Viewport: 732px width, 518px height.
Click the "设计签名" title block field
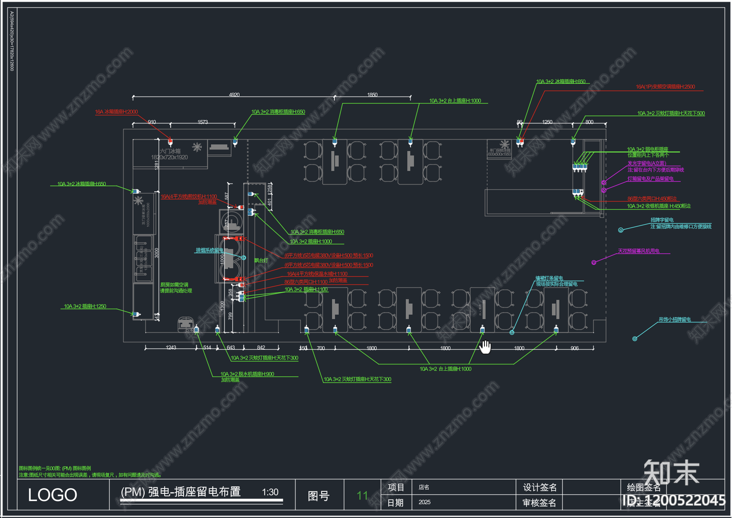(x=540, y=487)
